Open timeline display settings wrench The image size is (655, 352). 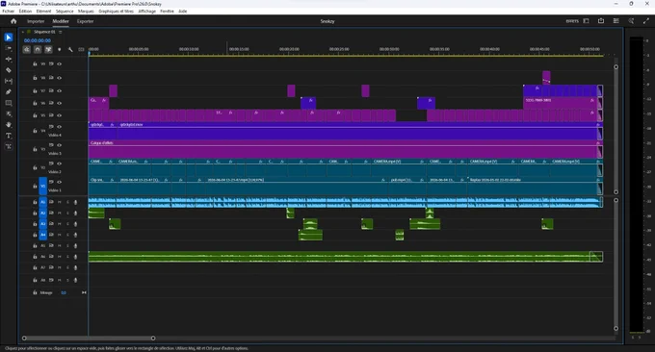pyautogui.click(x=70, y=49)
